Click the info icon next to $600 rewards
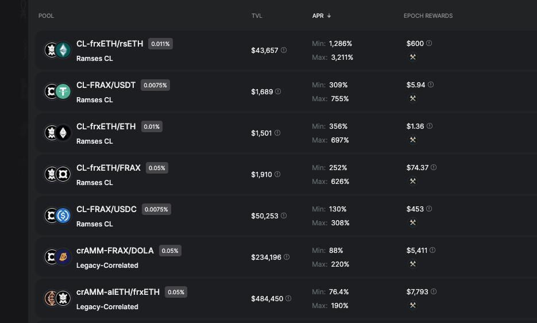 pyautogui.click(x=429, y=43)
